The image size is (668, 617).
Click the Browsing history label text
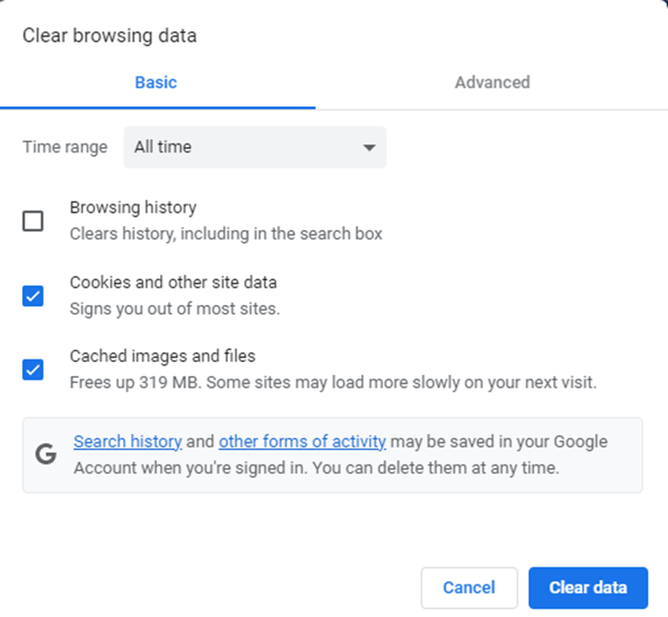coord(133,207)
